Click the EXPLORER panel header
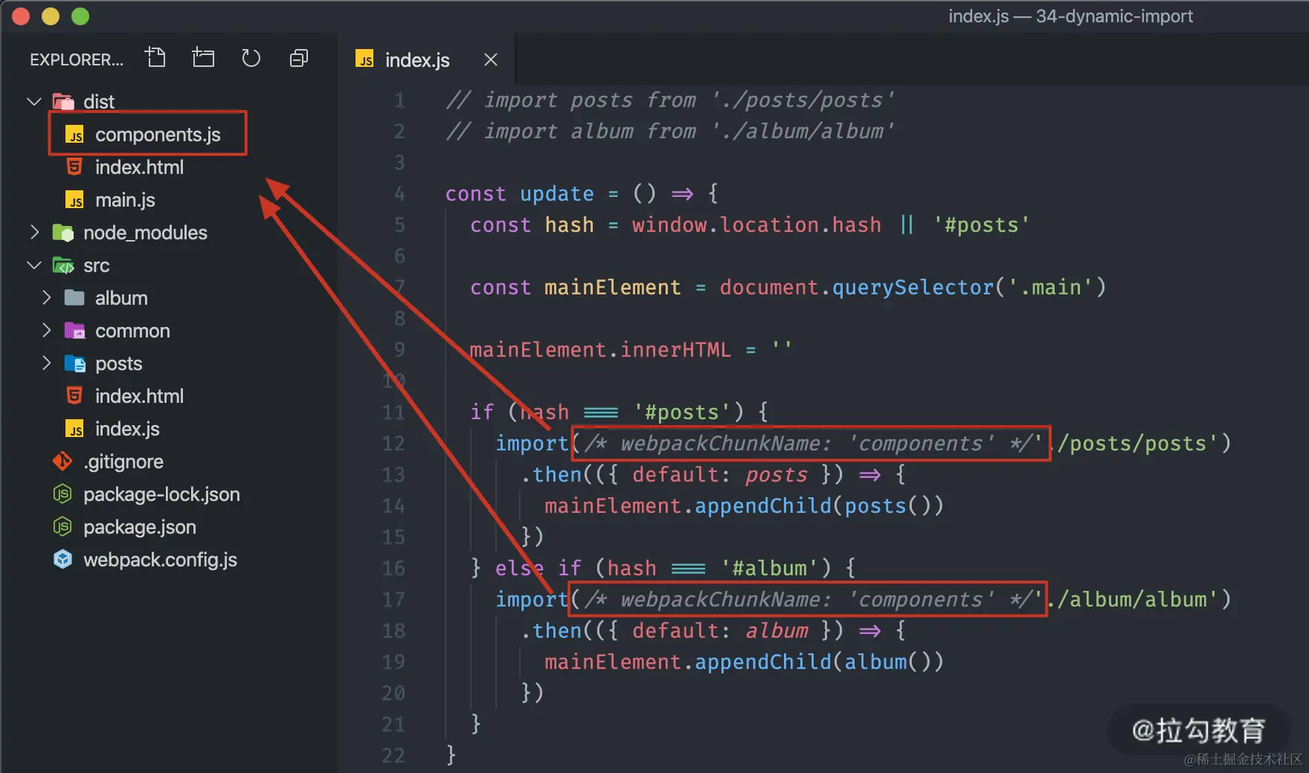 [x=76, y=59]
